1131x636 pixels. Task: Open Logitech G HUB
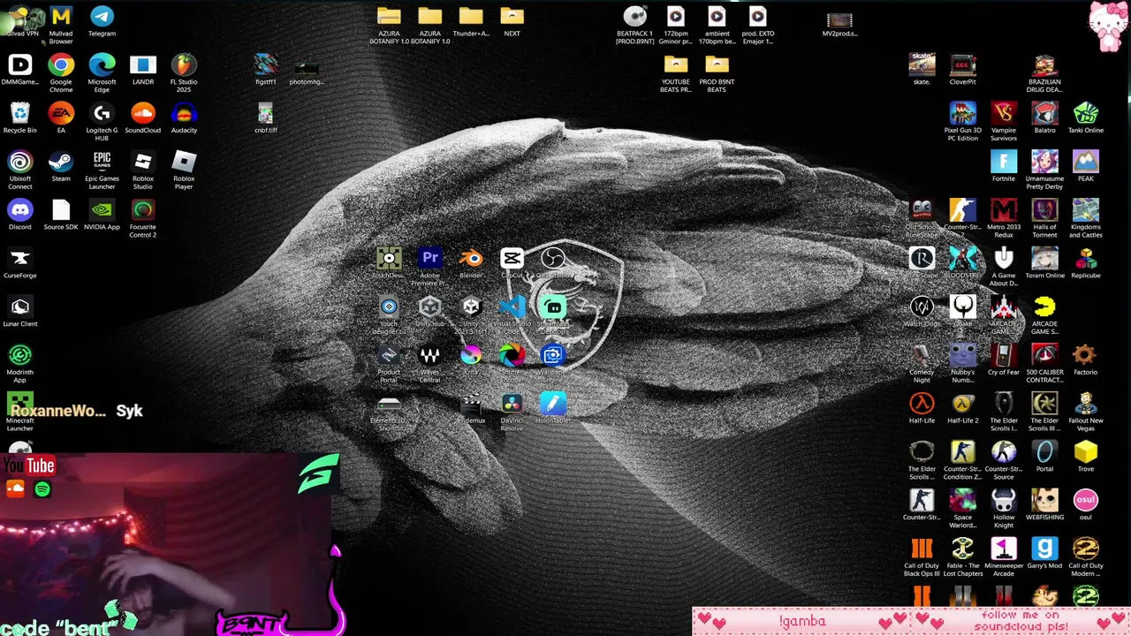102,113
